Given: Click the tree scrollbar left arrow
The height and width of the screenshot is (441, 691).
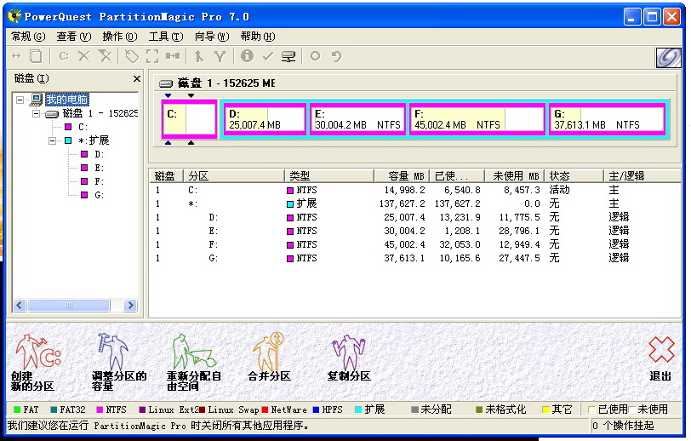Looking at the screenshot, I should (x=20, y=305).
